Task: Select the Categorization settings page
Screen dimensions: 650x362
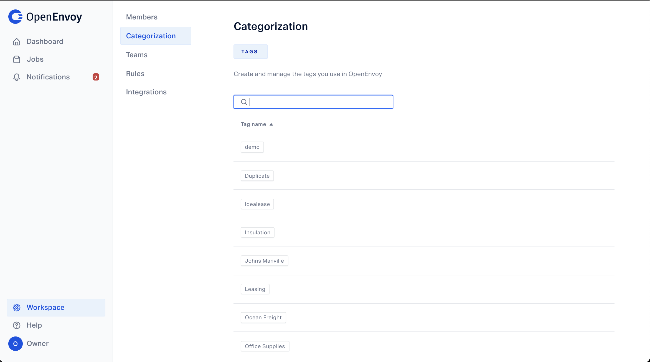Action: click(x=156, y=36)
